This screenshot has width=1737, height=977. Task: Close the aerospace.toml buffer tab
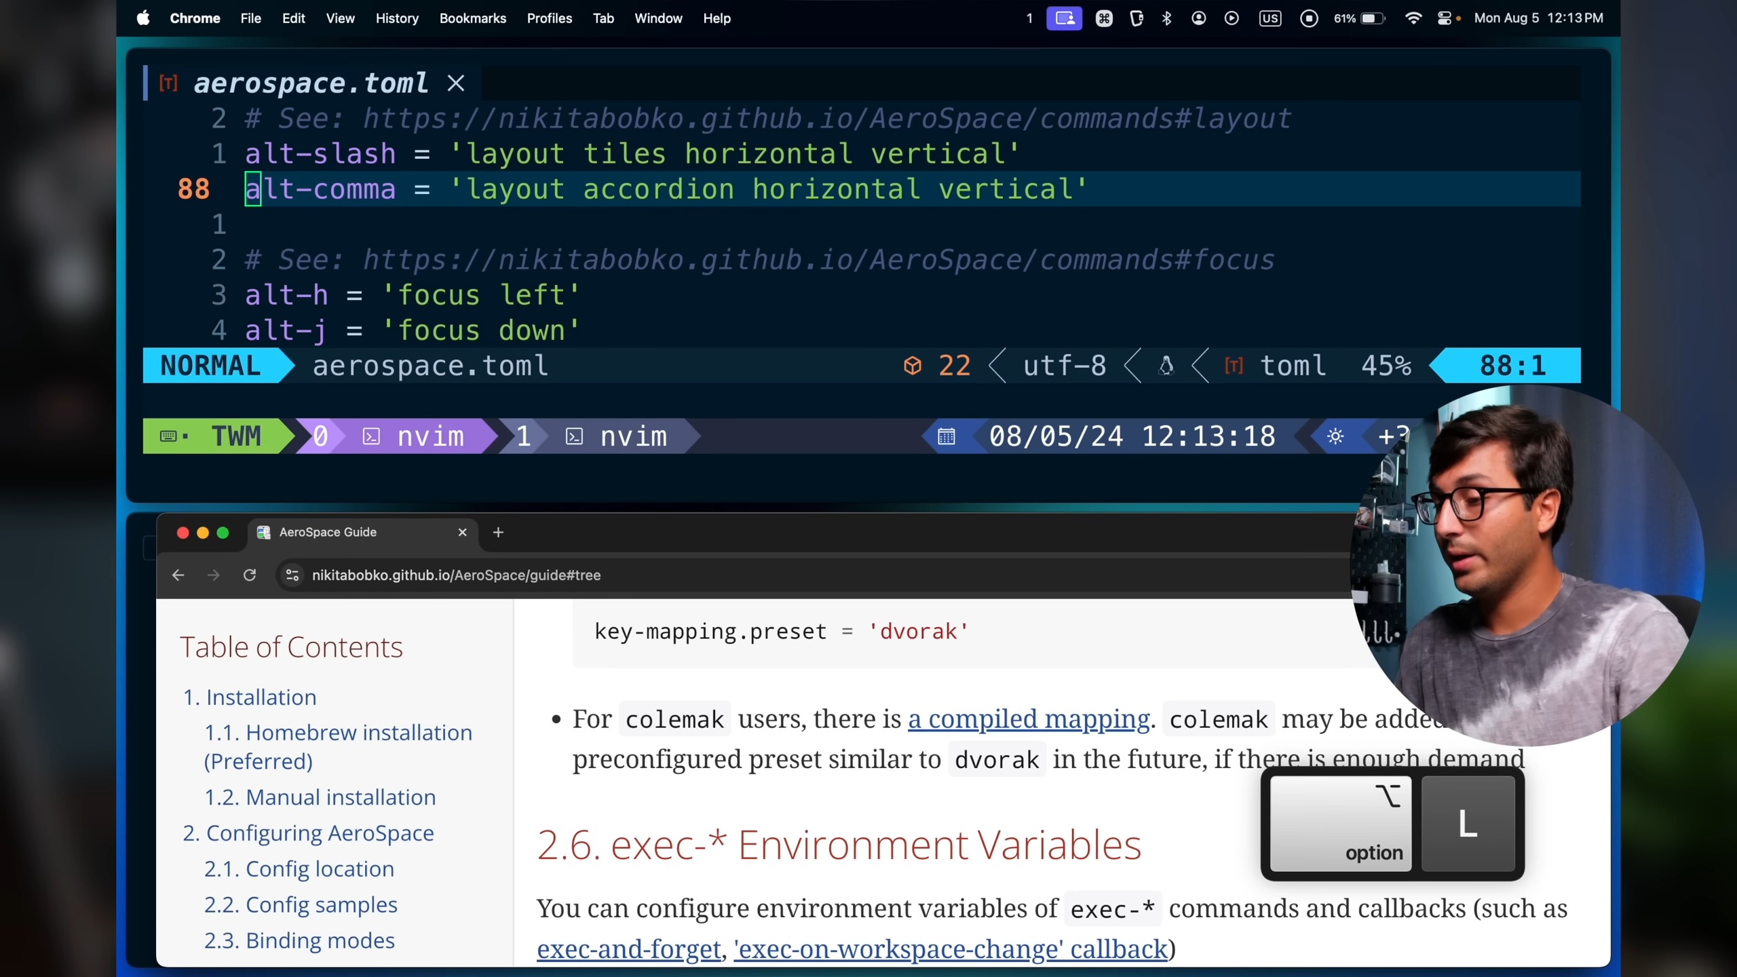pos(456,83)
